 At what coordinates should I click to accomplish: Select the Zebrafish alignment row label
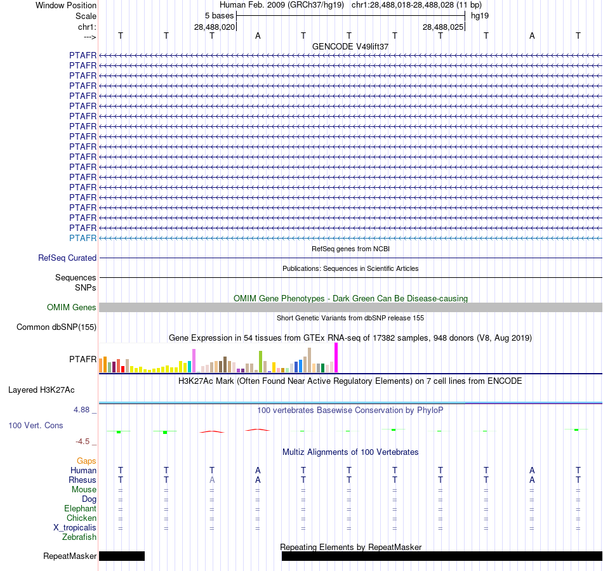[x=79, y=537]
